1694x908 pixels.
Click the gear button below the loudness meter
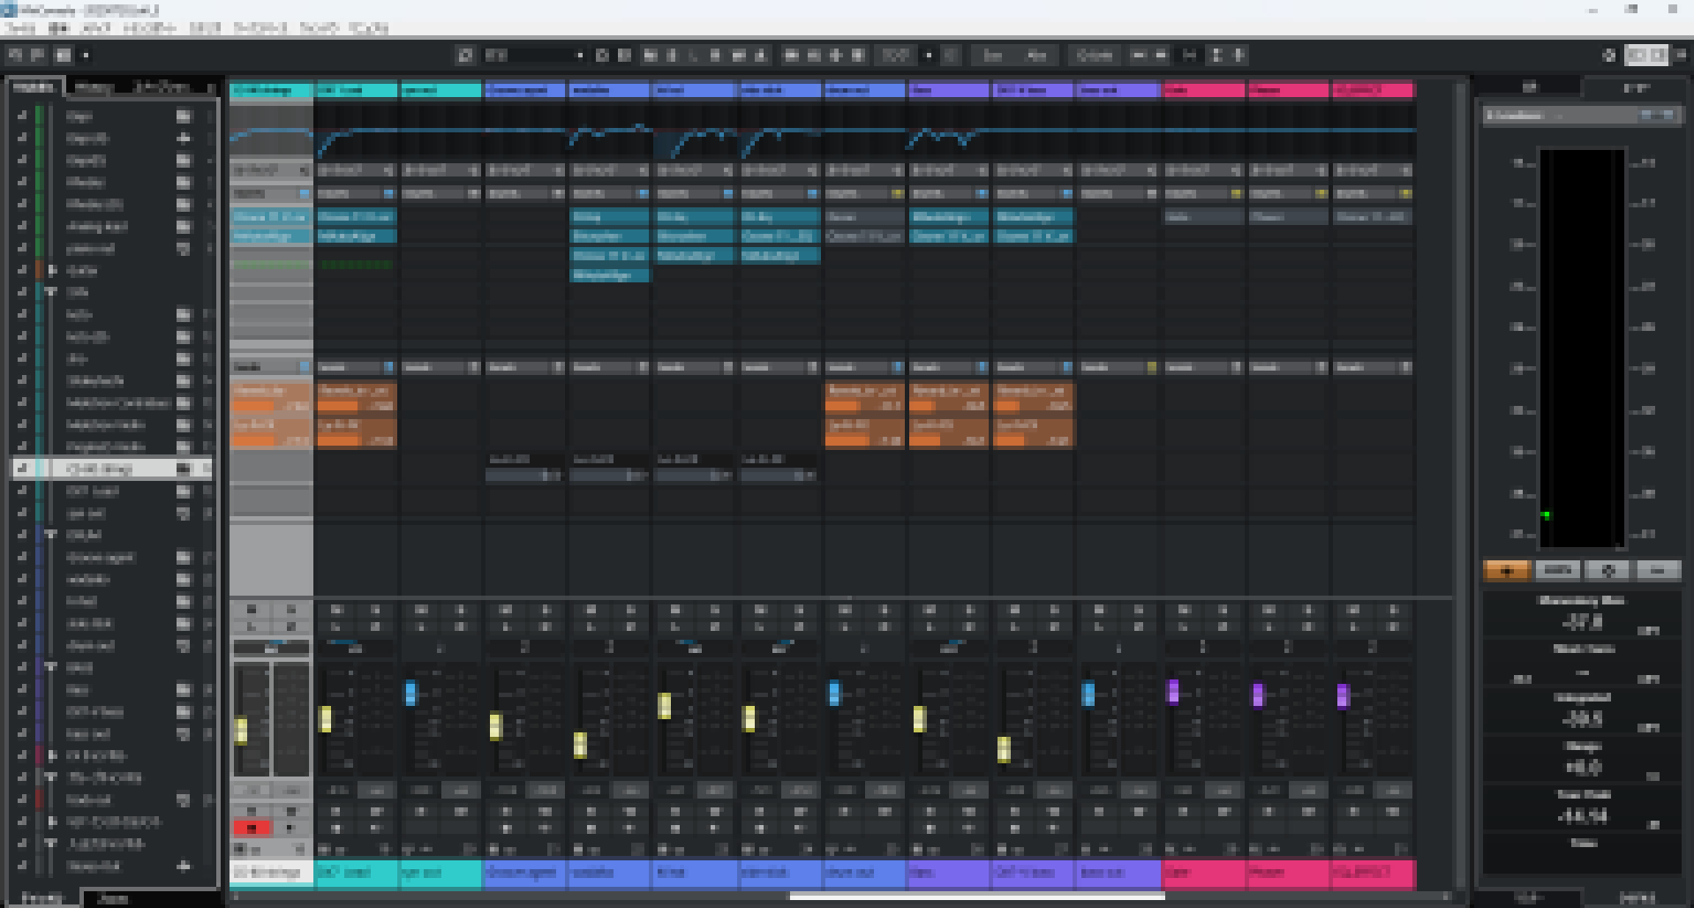1607,571
